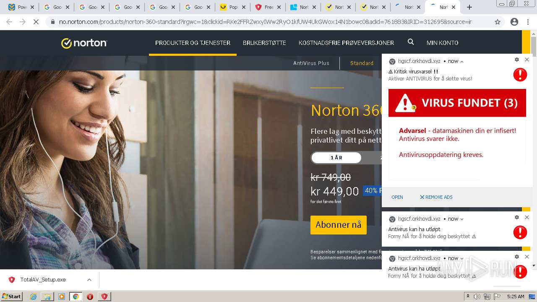Open KOSTNADSFRIE PRØVEVERSJONER menu
The height and width of the screenshot is (302, 537).
(346, 43)
